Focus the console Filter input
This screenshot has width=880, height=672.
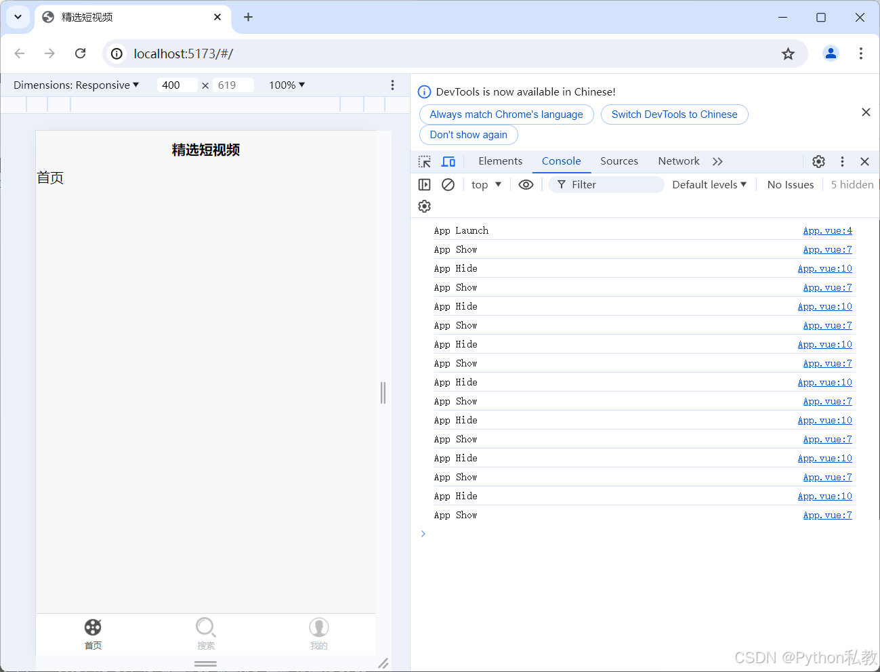[x=606, y=184]
